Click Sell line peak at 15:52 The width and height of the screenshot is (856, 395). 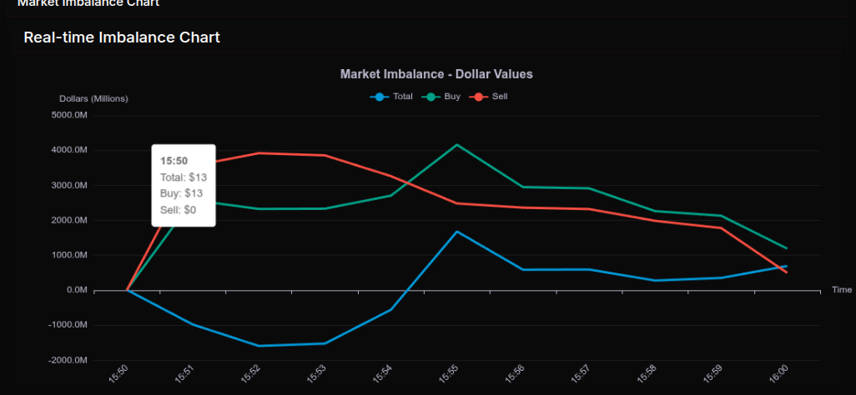(259, 152)
